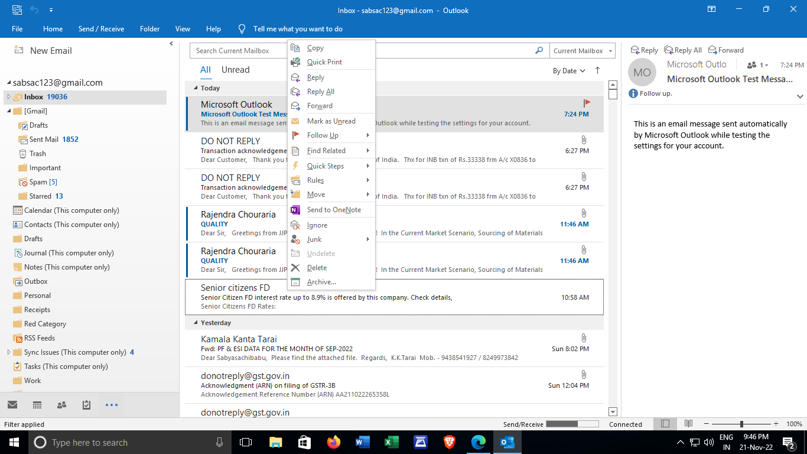
Task: Click Forward button in reading pane
Action: click(725, 50)
